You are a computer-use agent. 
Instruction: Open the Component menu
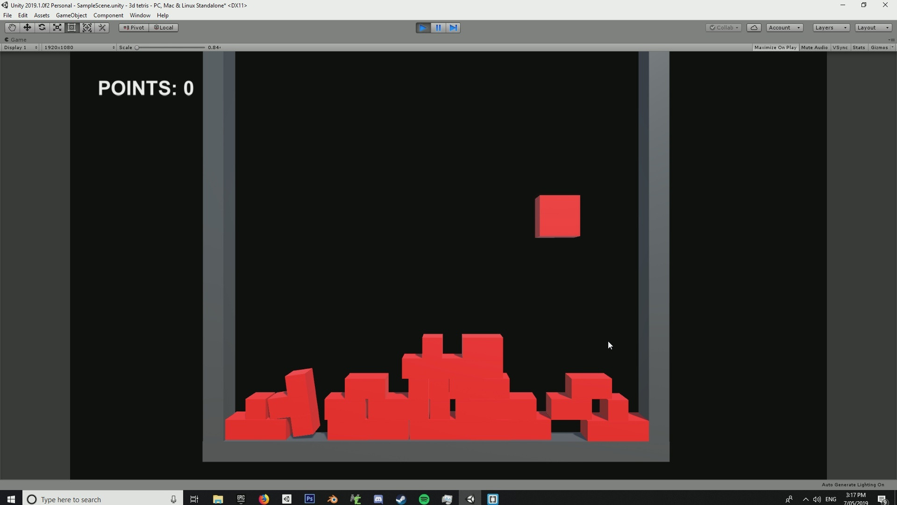(108, 15)
